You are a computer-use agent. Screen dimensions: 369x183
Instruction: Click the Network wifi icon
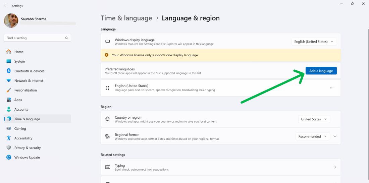pyautogui.click(x=9, y=81)
